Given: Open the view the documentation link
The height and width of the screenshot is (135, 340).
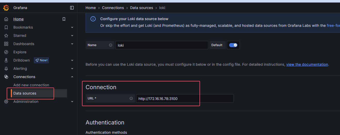Looking at the screenshot, I should point(307,64).
